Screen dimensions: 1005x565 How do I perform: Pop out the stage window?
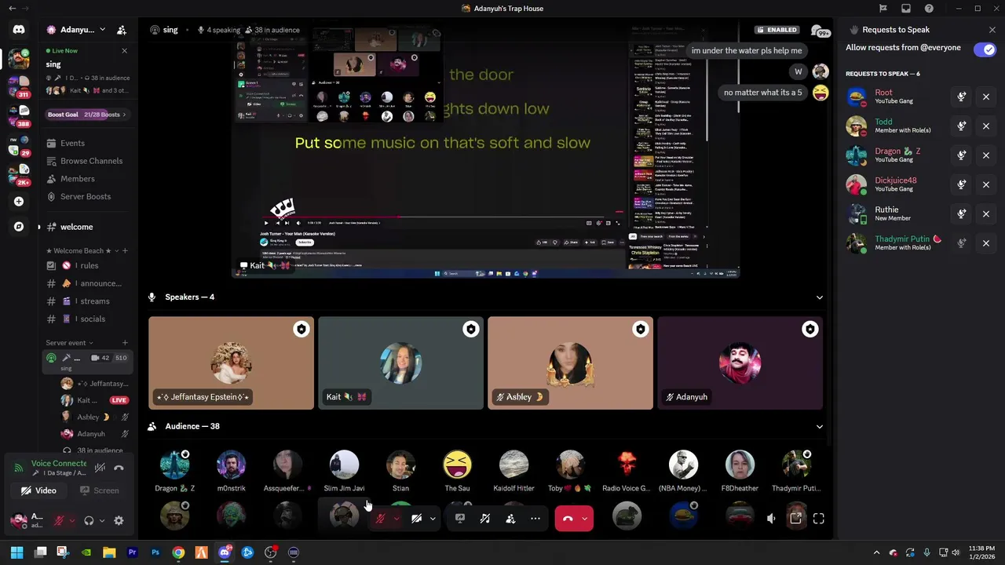pyautogui.click(x=795, y=518)
